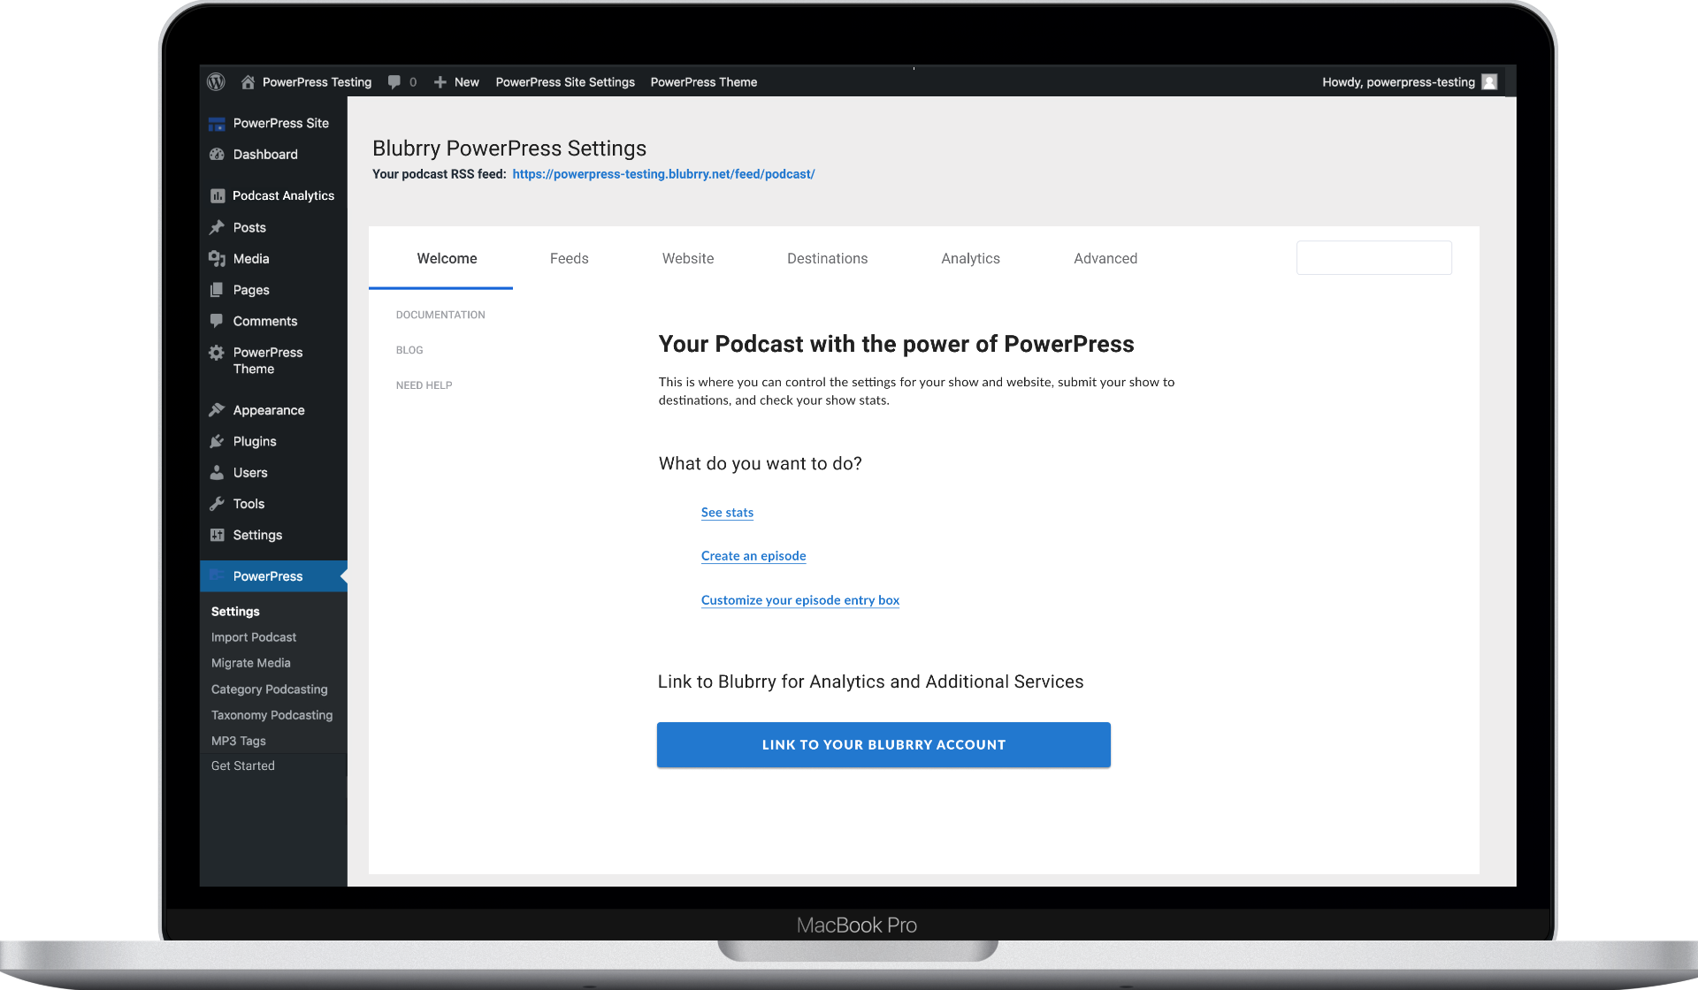Click the search input field beside tabs

click(1373, 258)
